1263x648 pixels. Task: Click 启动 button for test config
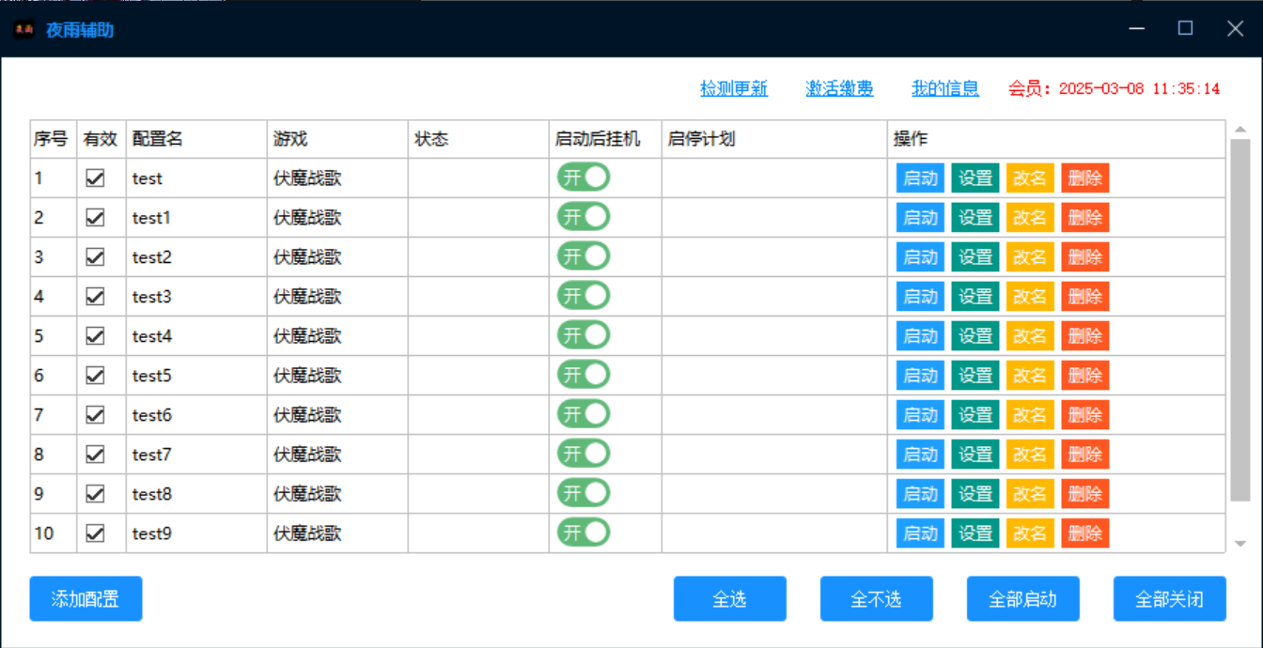(x=920, y=178)
